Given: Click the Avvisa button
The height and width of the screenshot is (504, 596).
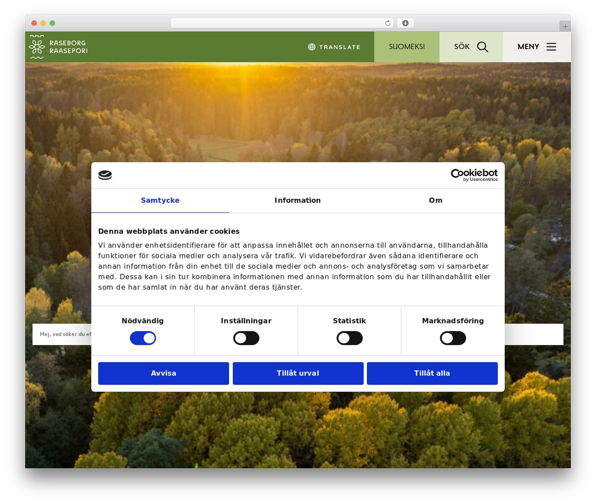Looking at the screenshot, I should pos(163,373).
